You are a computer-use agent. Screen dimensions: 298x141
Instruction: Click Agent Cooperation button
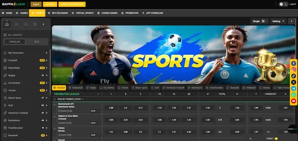(72, 4)
